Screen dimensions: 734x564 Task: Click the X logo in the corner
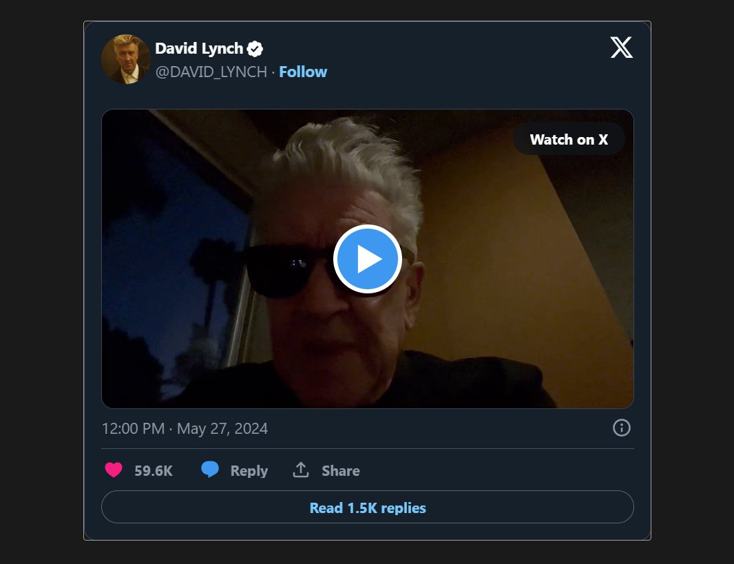[x=622, y=48]
